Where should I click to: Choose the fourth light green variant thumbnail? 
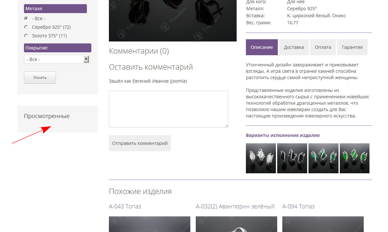point(354,158)
